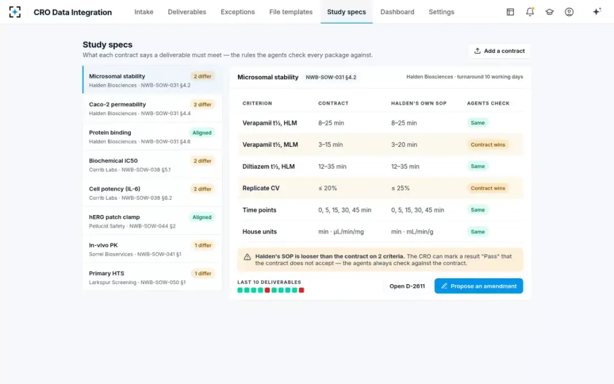The image size is (614, 384).
Task: Click the CONTRACT column header
Action: pyautogui.click(x=334, y=103)
